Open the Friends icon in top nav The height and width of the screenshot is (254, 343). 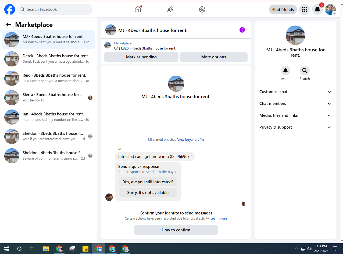point(170,9)
